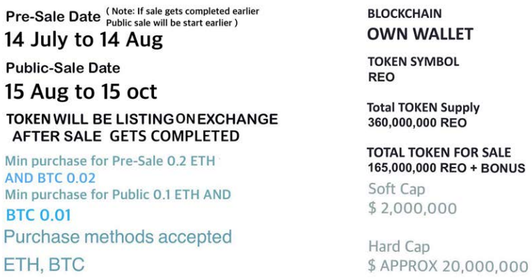
Task: Click the 360,000,000 REO total supply
Action: tap(417, 122)
